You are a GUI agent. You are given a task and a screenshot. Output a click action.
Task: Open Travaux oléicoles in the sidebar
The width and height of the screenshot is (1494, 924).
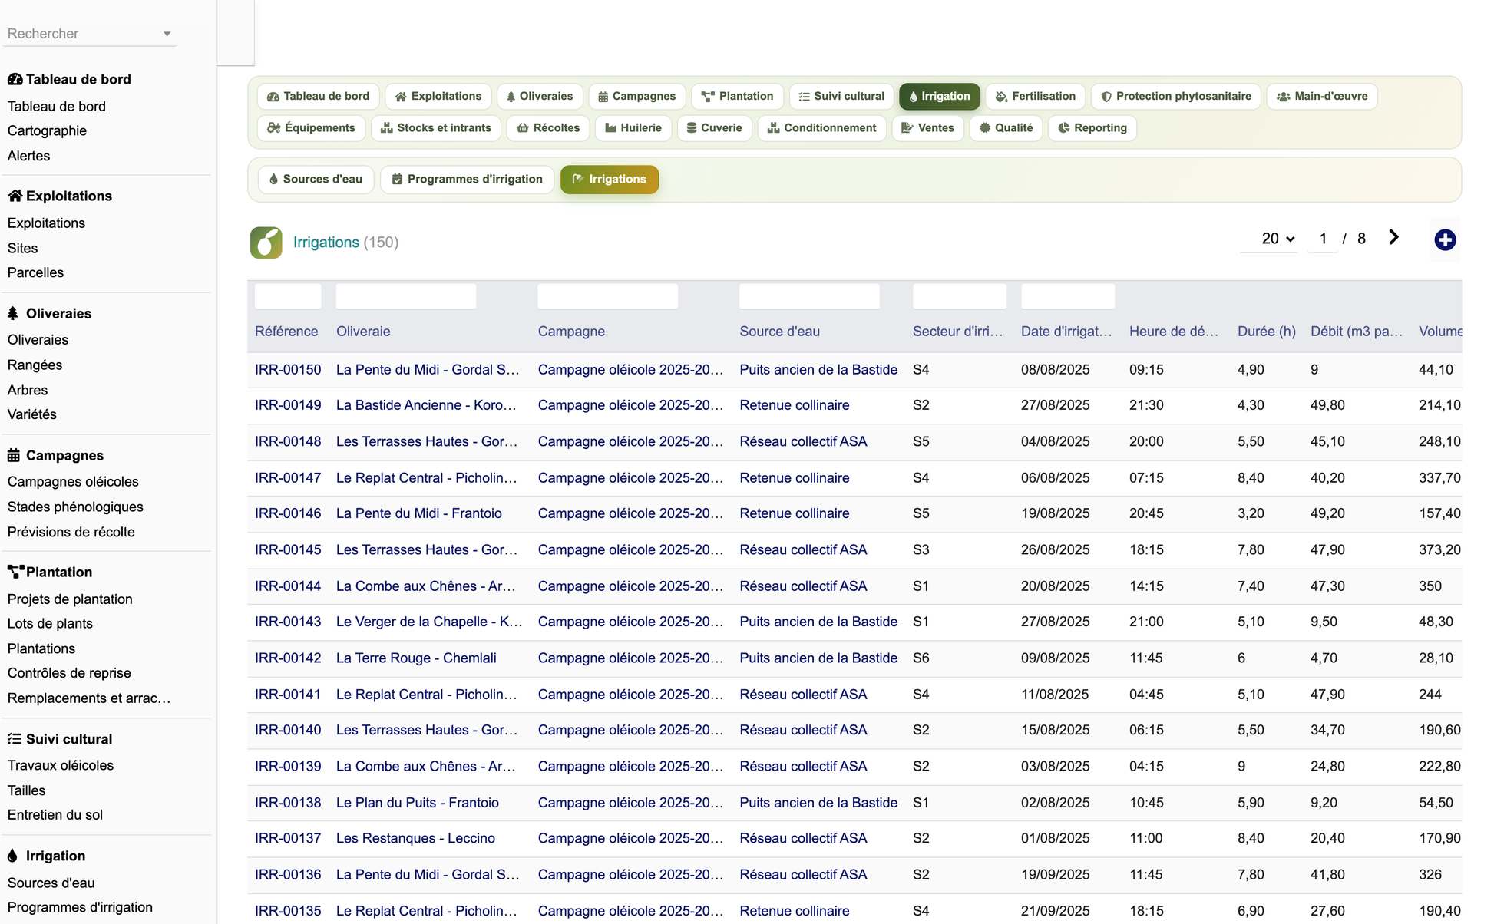(61, 766)
